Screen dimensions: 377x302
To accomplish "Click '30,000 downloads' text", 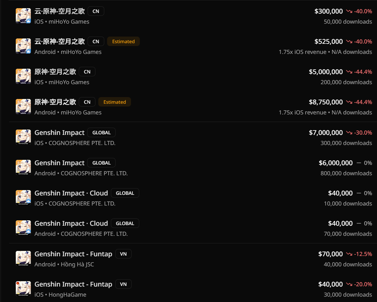I will 348,295.
